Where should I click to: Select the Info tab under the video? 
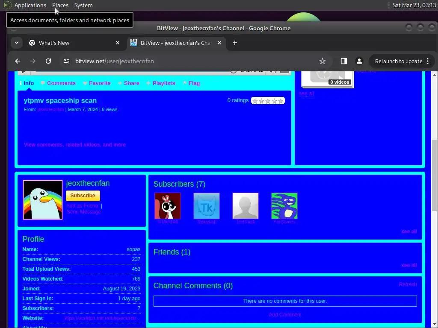(29, 83)
